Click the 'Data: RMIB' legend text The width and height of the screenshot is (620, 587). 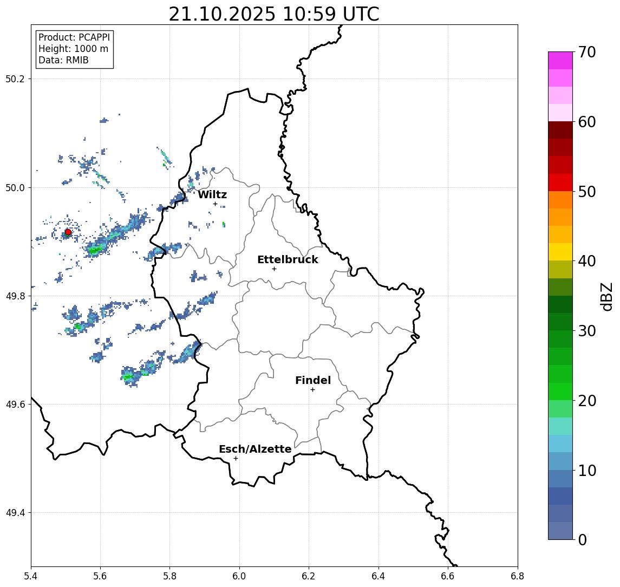63,60
